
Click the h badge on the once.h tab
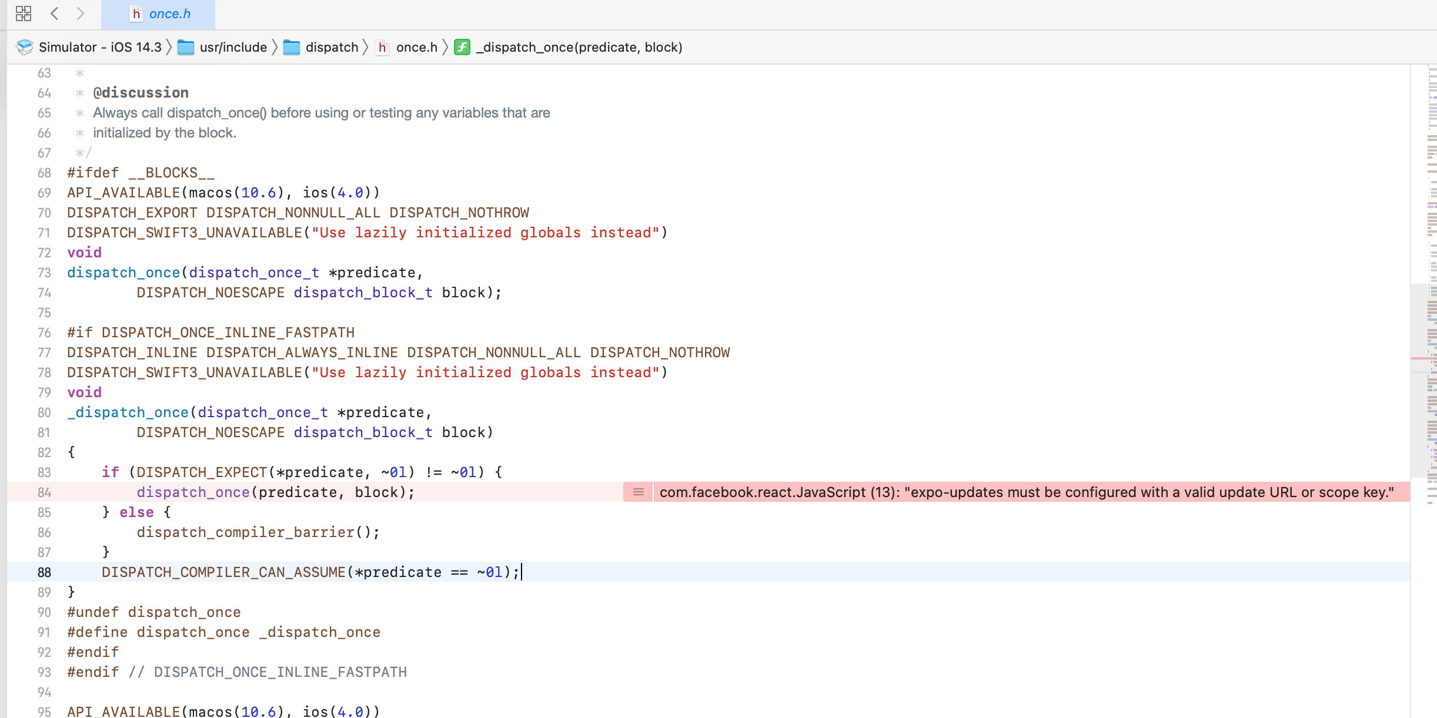point(137,14)
